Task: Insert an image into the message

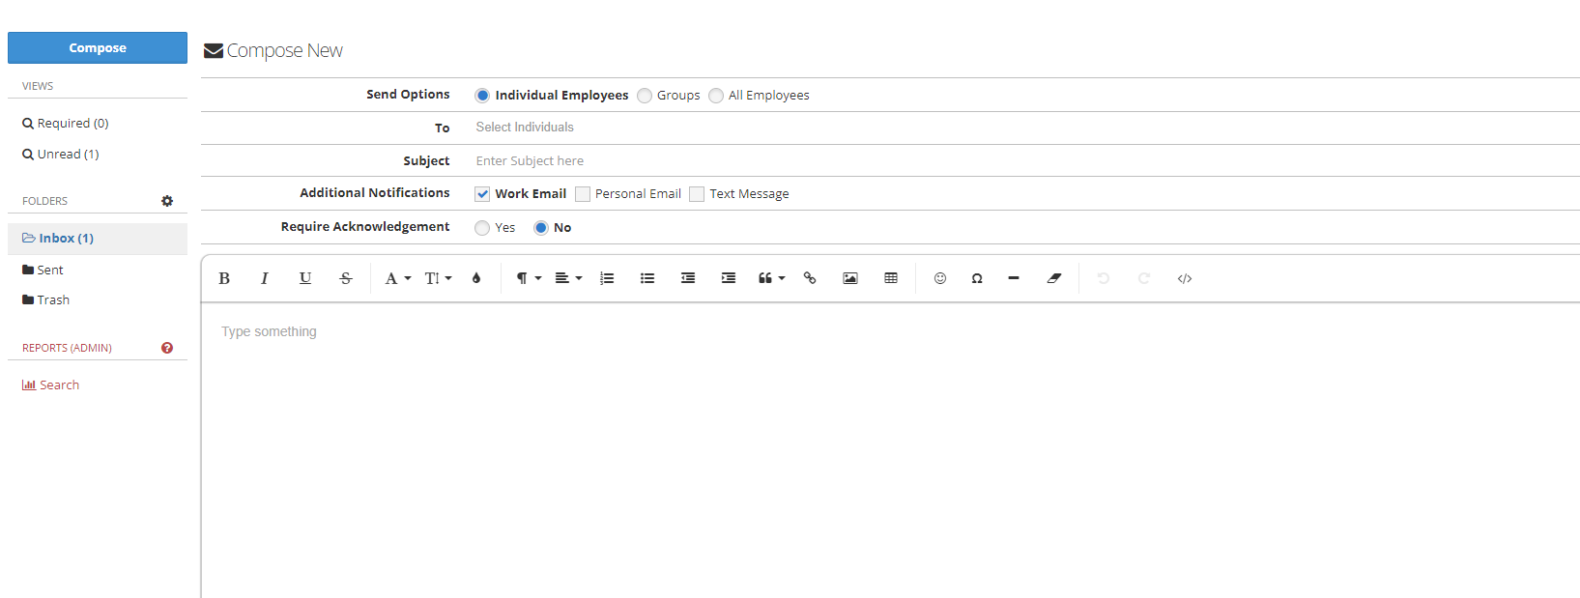Action: pyautogui.click(x=850, y=278)
